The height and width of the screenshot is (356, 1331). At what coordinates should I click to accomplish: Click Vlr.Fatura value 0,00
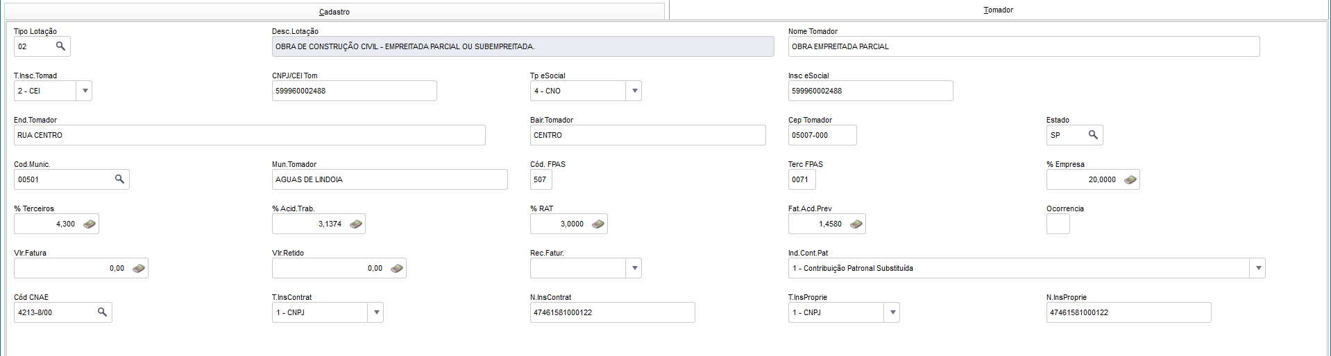click(117, 268)
